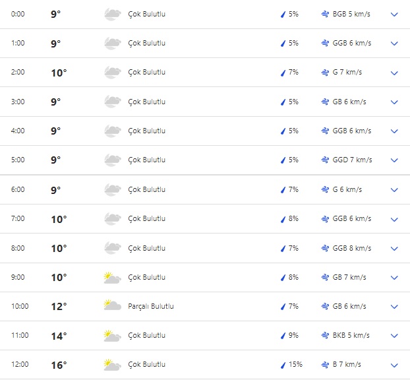The height and width of the screenshot is (380, 410).
Task: Click "Parçalı Bulutlu" condition text
Action: (151, 306)
